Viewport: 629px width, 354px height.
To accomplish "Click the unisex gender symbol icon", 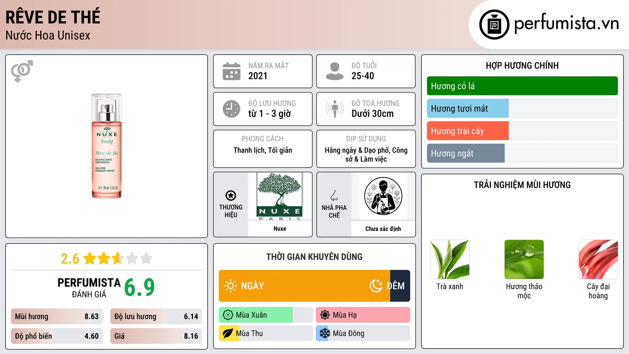I will point(22,71).
